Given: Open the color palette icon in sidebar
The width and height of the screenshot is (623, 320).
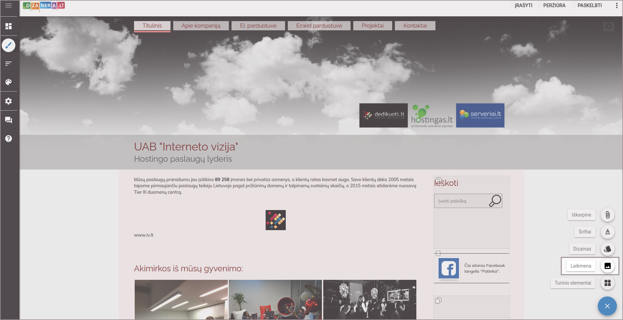Looking at the screenshot, I should point(9,82).
